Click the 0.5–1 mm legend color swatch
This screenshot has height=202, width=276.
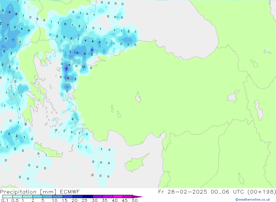[17, 196]
